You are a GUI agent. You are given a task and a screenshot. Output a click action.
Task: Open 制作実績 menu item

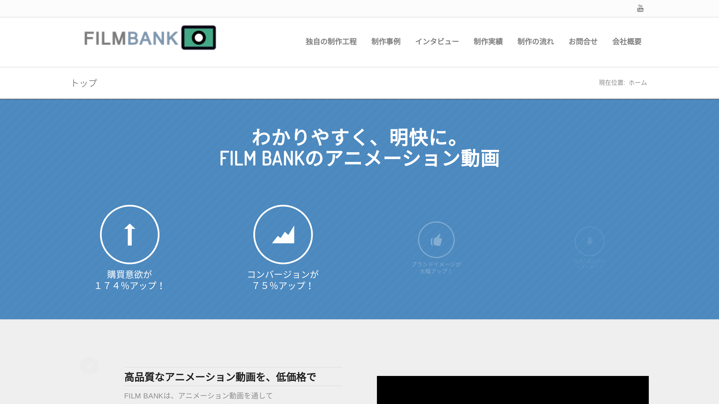coord(488,42)
